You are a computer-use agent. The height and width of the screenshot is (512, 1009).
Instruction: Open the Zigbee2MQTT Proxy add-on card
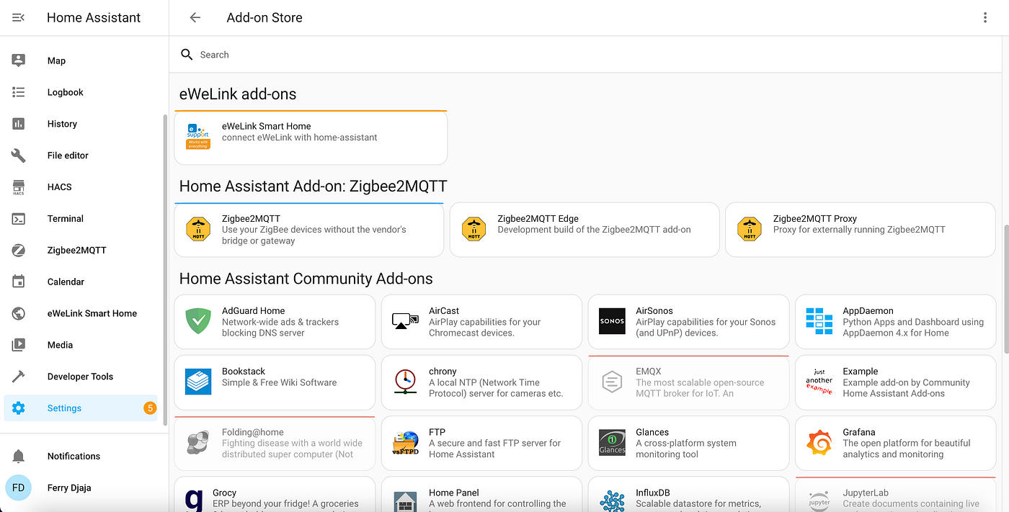[x=860, y=230]
